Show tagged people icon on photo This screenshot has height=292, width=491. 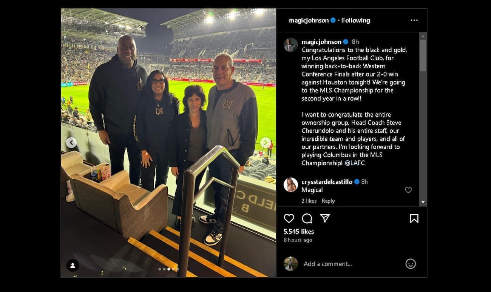(73, 266)
